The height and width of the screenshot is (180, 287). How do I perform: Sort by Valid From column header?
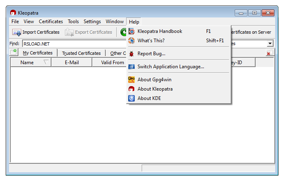[x=109, y=63]
